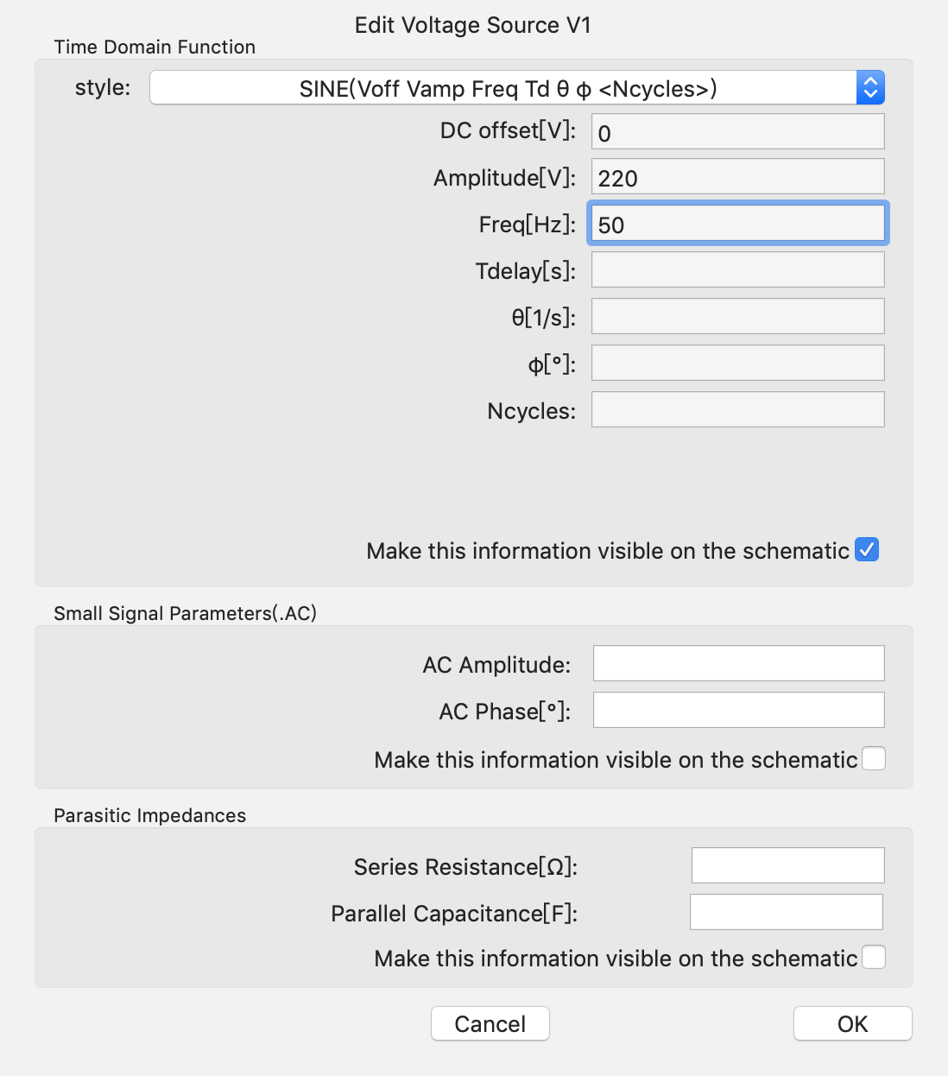This screenshot has height=1076, width=948.
Task: Enable schematic visibility for AC parameters
Action: click(874, 758)
